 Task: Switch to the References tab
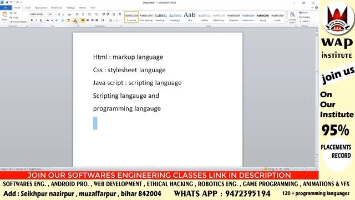(x=57, y=8)
